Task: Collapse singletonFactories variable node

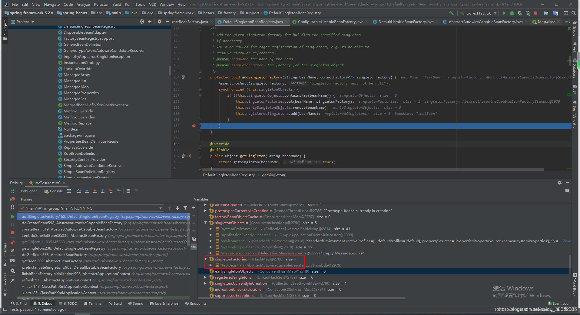Action: tap(206, 259)
